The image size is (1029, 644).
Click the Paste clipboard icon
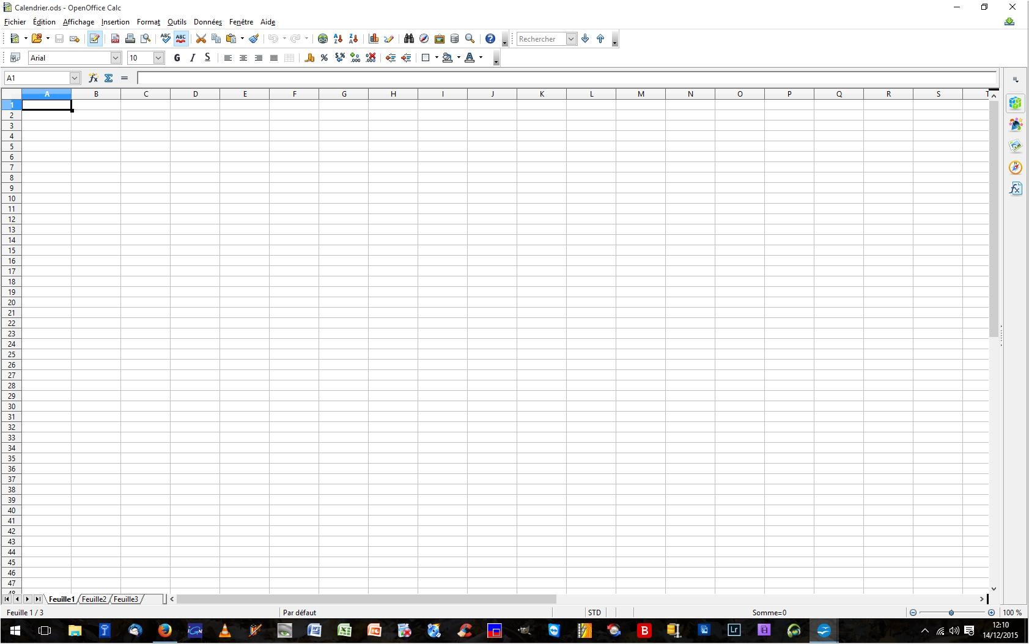[231, 39]
